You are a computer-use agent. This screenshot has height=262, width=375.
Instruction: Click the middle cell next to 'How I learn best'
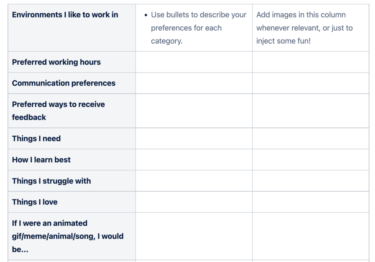pos(194,160)
